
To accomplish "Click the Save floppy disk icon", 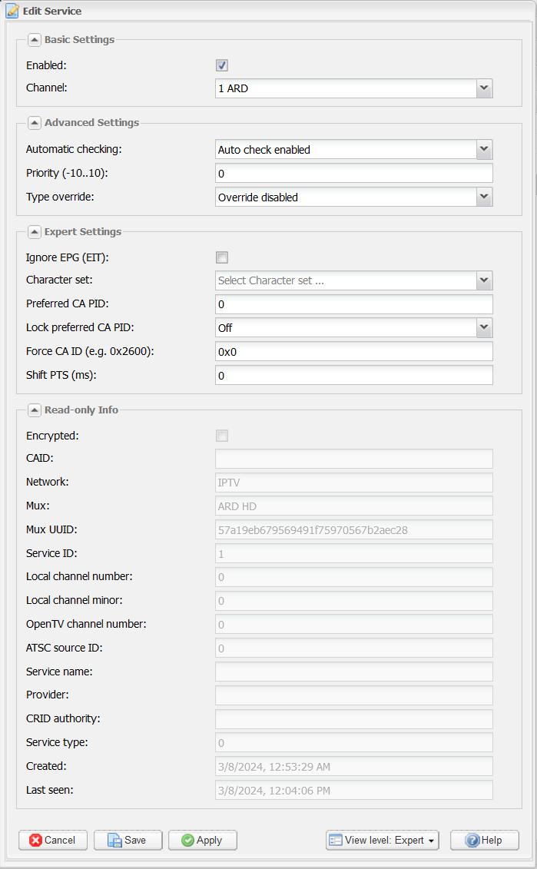I will (114, 840).
